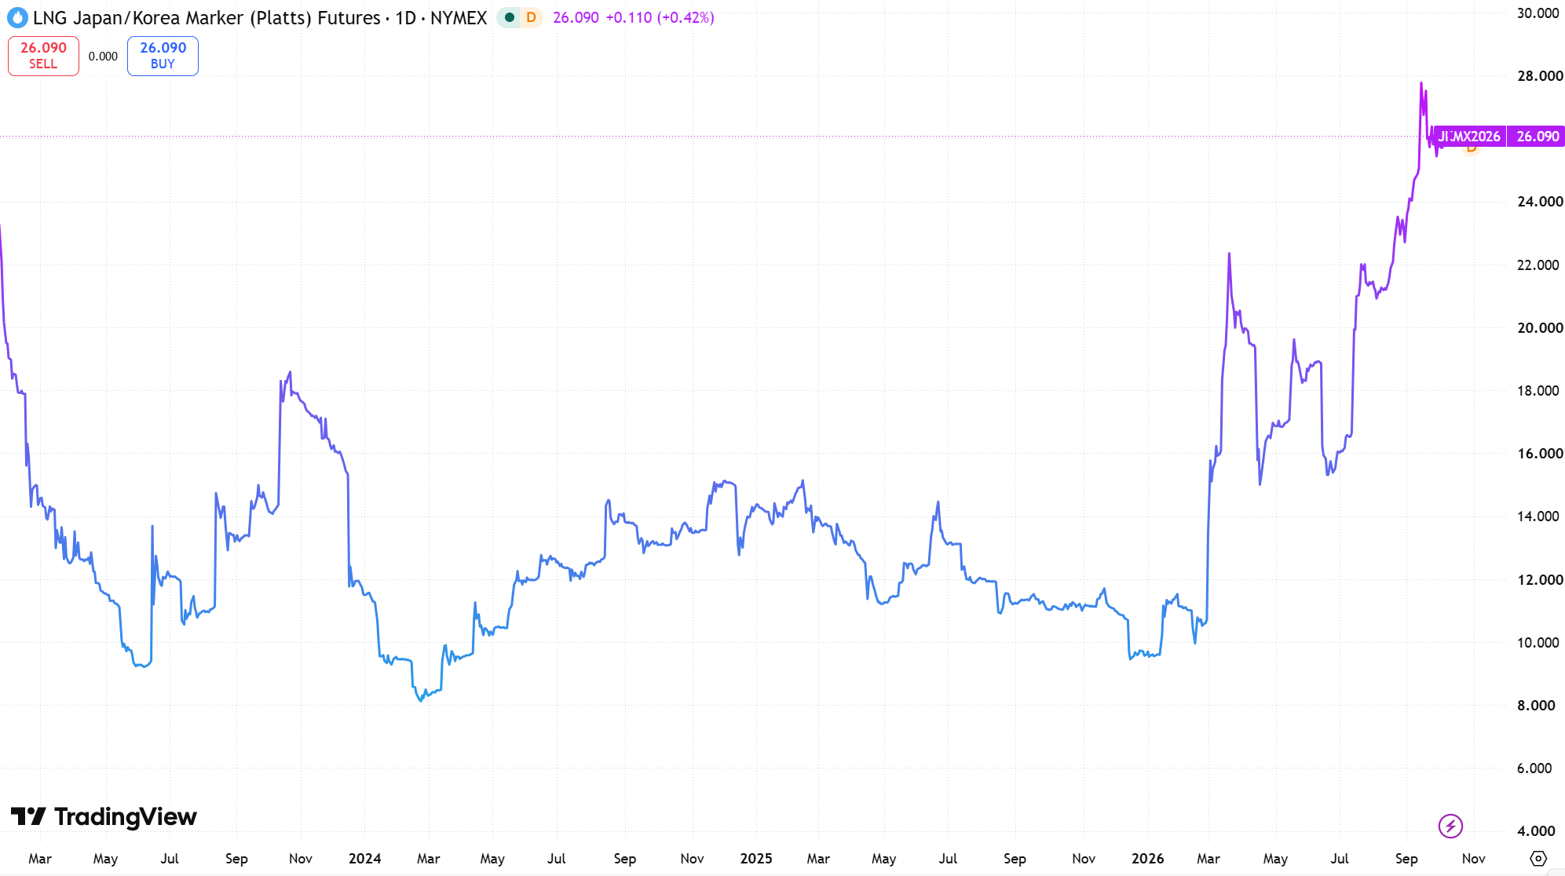Screen dimensions: 1565x876
Task: Click the orange D marker beside price label
Action: (1471, 148)
